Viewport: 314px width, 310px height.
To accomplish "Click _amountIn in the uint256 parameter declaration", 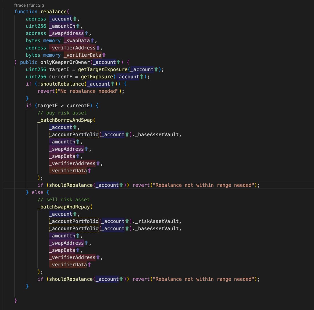I will coord(62,26).
